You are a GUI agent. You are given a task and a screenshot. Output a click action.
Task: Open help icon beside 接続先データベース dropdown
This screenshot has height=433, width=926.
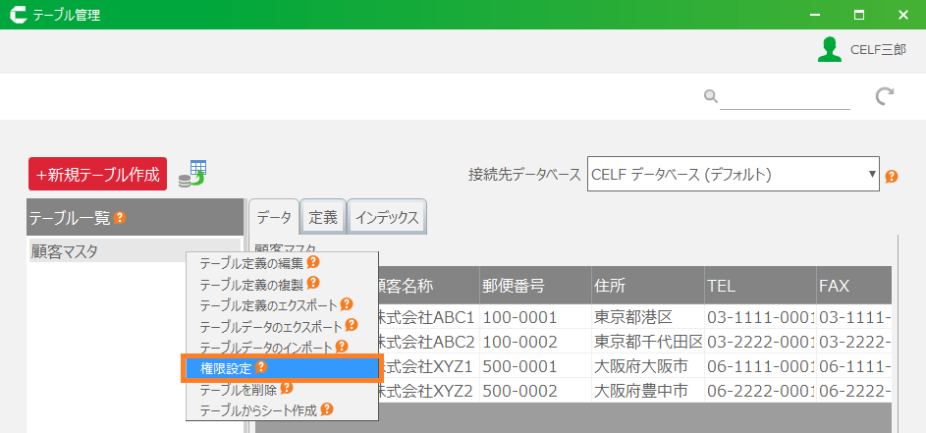pyautogui.click(x=892, y=176)
